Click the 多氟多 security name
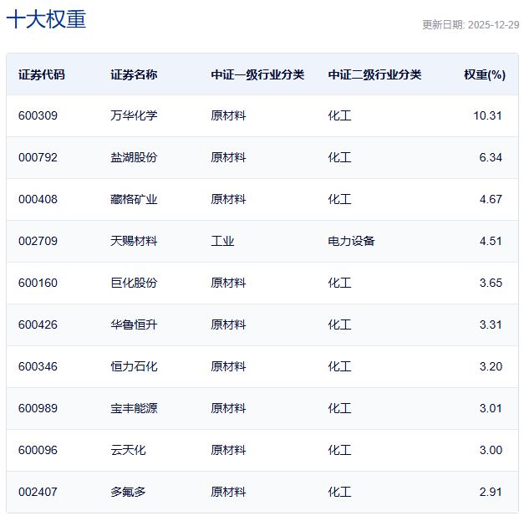Image resolution: width=524 pixels, height=516 pixels. point(128,492)
